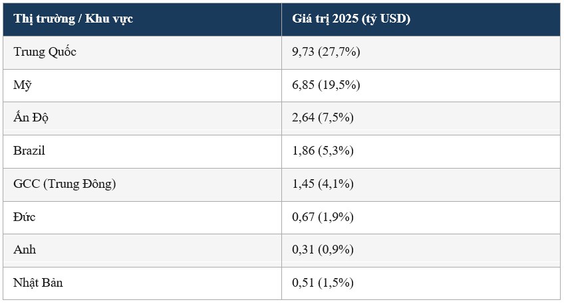Image resolution: width=564 pixels, height=304 pixels.
Task: Click the '0,67 (1,9%)' value cell
Action: click(323, 217)
